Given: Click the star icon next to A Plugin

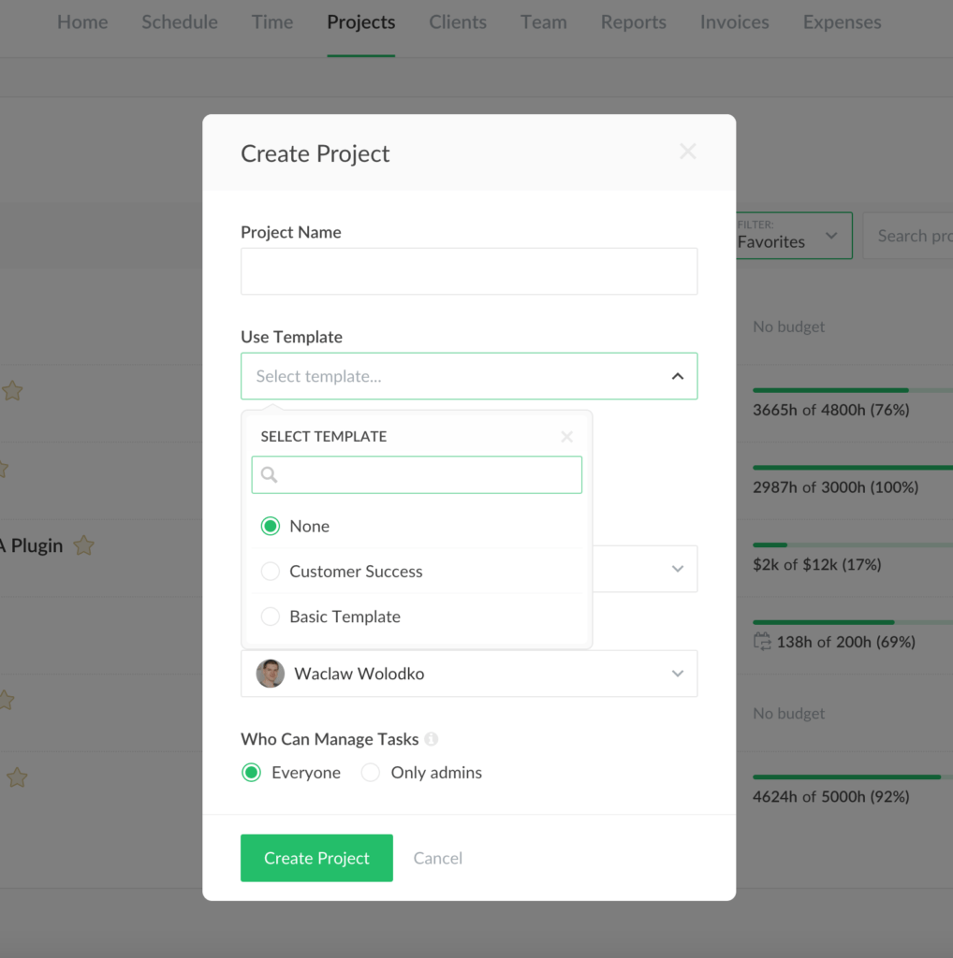Looking at the screenshot, I should [x=82, y=545].
